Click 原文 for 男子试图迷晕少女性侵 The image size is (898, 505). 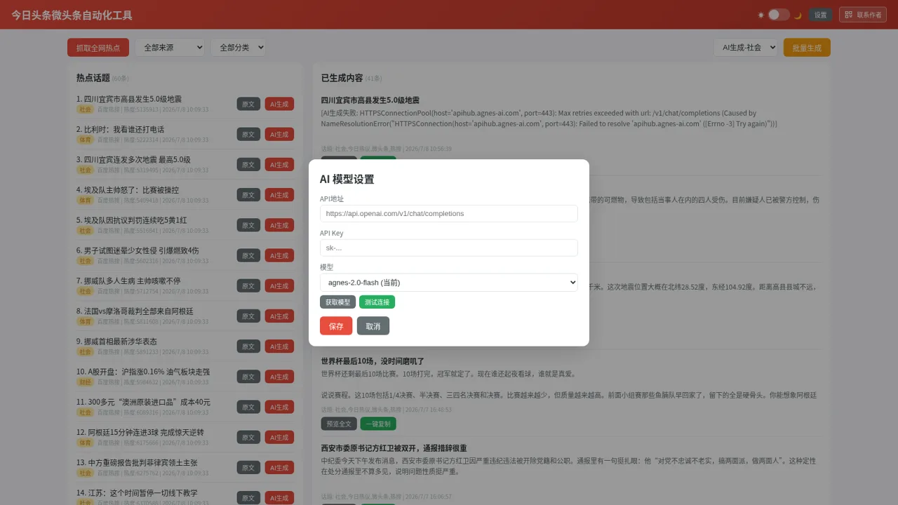[248, 255]
